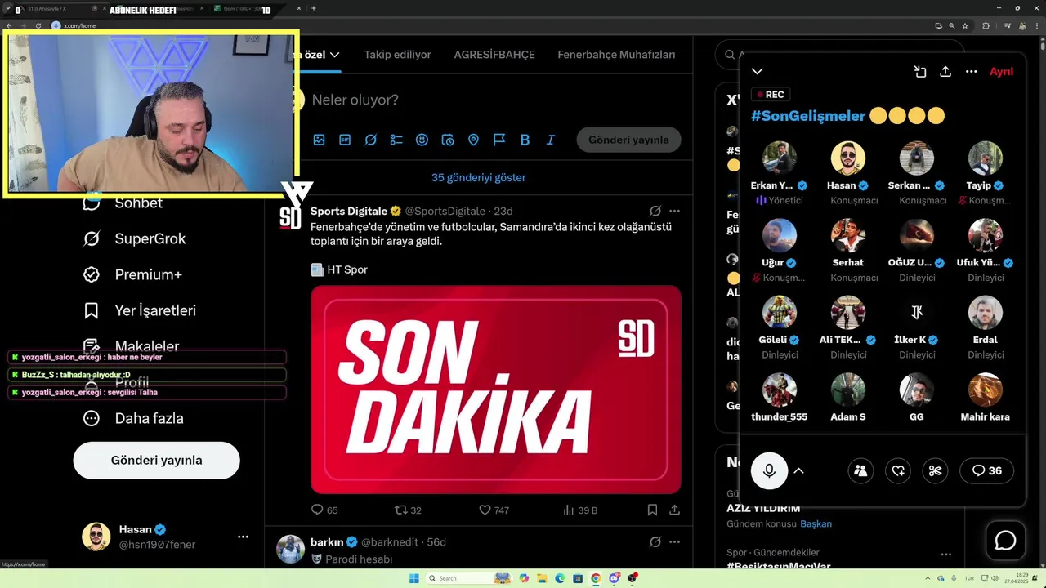
Task: Open Sohbet in the sidebar
Action: [123, 203]
